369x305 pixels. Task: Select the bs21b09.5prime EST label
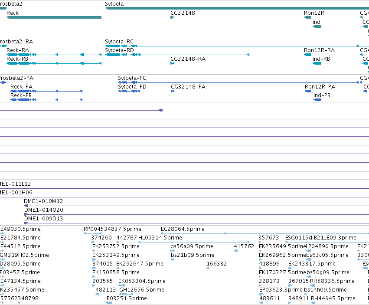tap(192, 255)
